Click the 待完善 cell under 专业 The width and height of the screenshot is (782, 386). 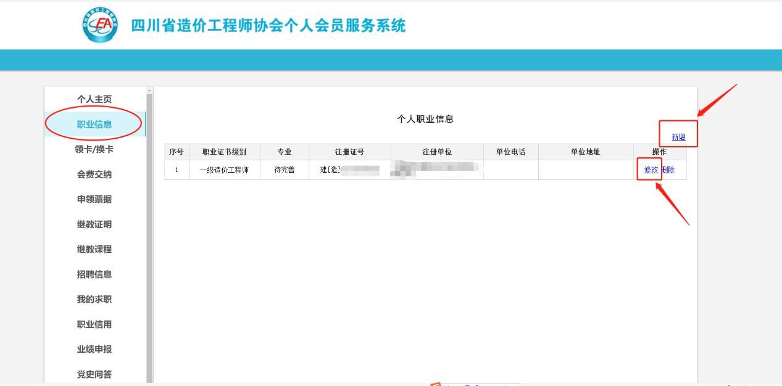tap(285, 170)
